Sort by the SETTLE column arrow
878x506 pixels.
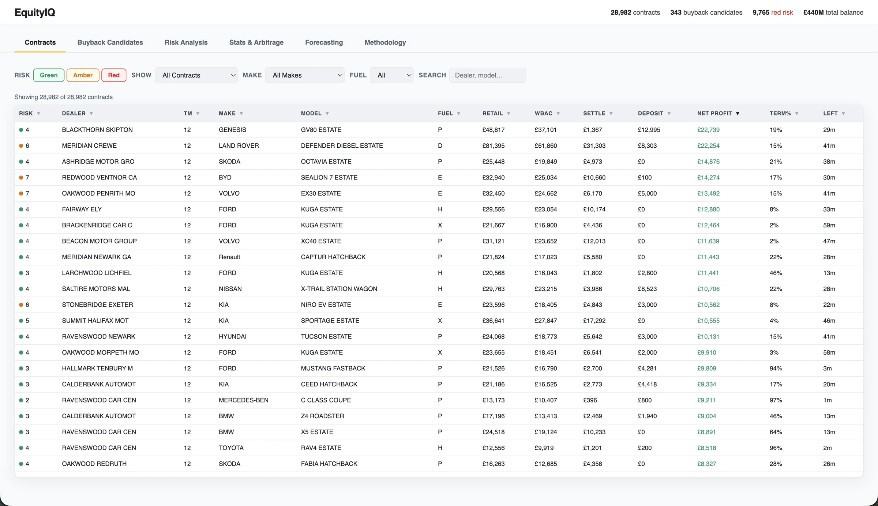(x=611, y=114)
